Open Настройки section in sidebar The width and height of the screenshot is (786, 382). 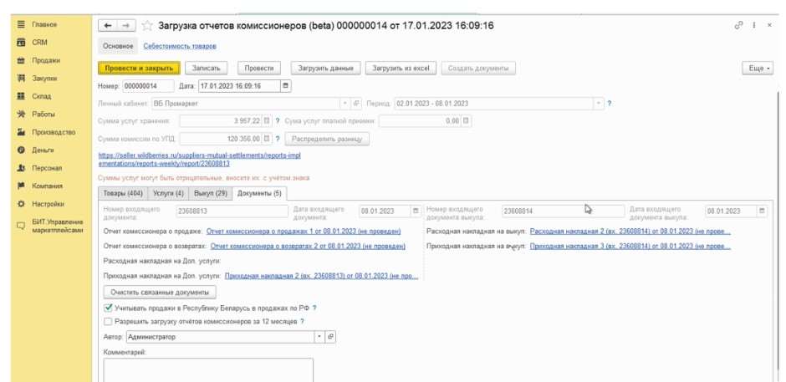48,203
